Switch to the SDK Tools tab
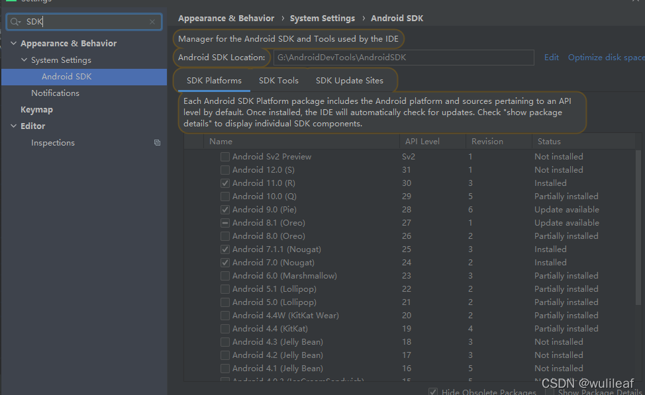 pyautogui.click(x=278, y=81)
